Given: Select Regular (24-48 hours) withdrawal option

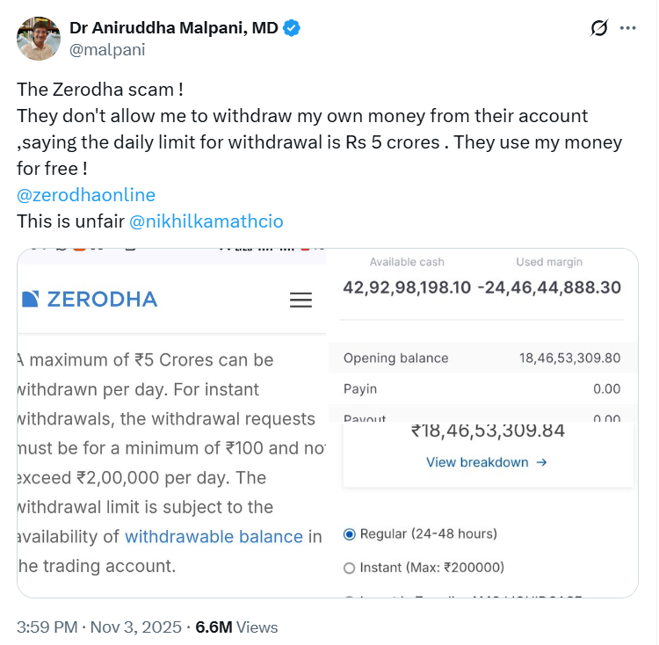Looking at the screenshot, I should coord(350,534).
